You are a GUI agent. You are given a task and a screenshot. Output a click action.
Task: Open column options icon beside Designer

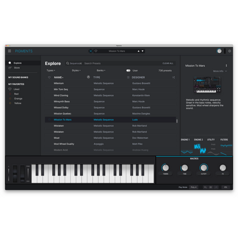tap(128, 77)
